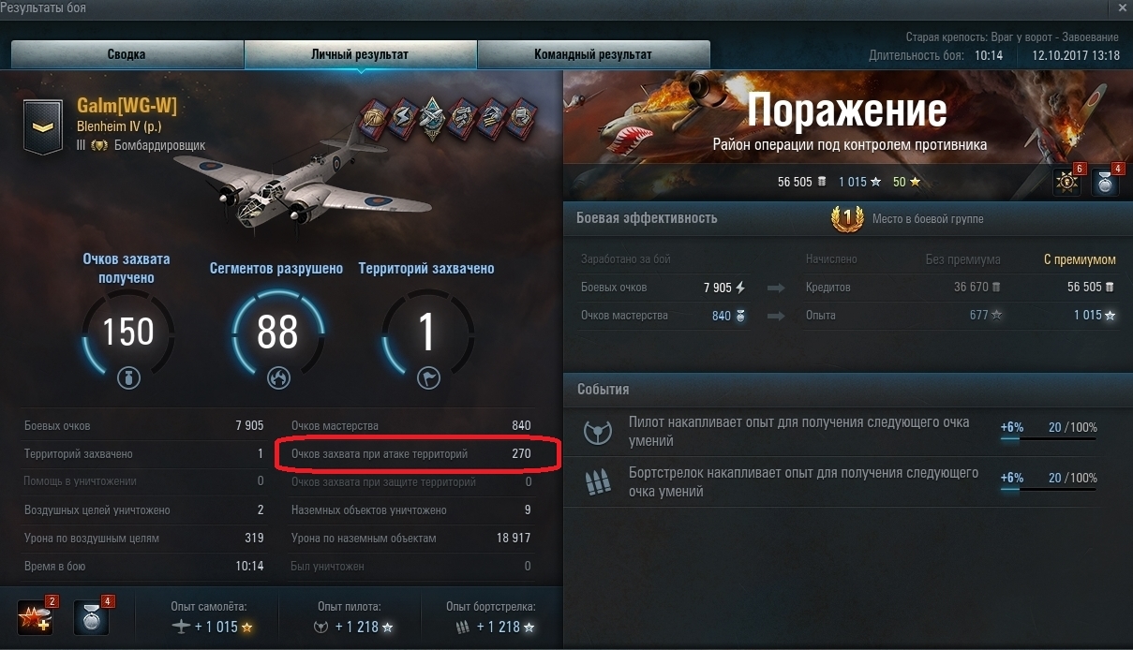Click the flag icon under territories captured

[426, 378]
